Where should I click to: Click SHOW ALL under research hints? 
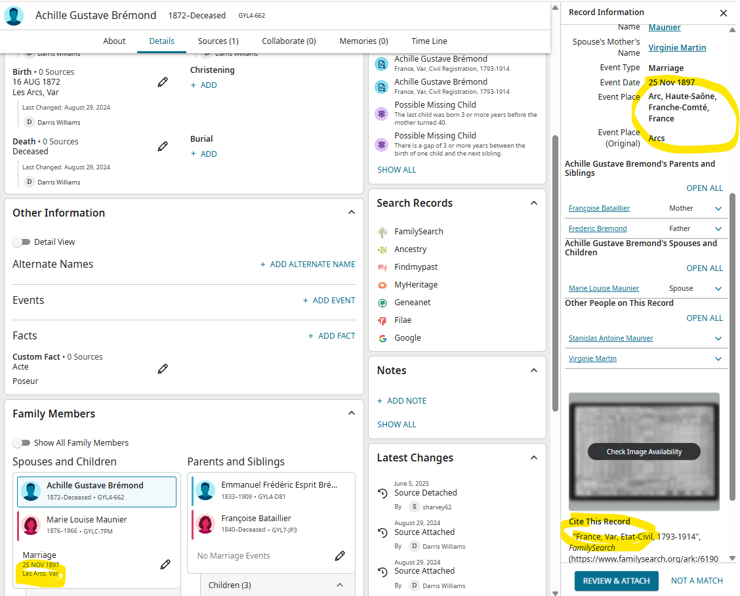click(x=396, y=170)
